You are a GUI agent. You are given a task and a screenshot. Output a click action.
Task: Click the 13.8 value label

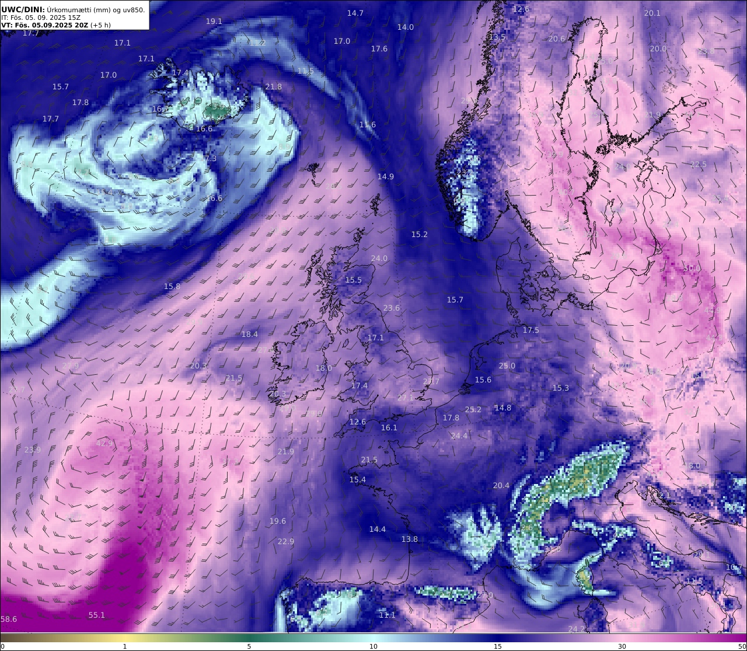tap(410, 539)
